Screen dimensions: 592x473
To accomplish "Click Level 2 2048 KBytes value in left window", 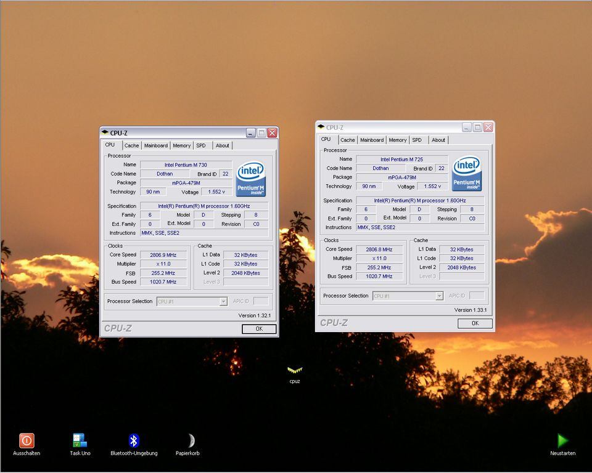I will (246, 273).
